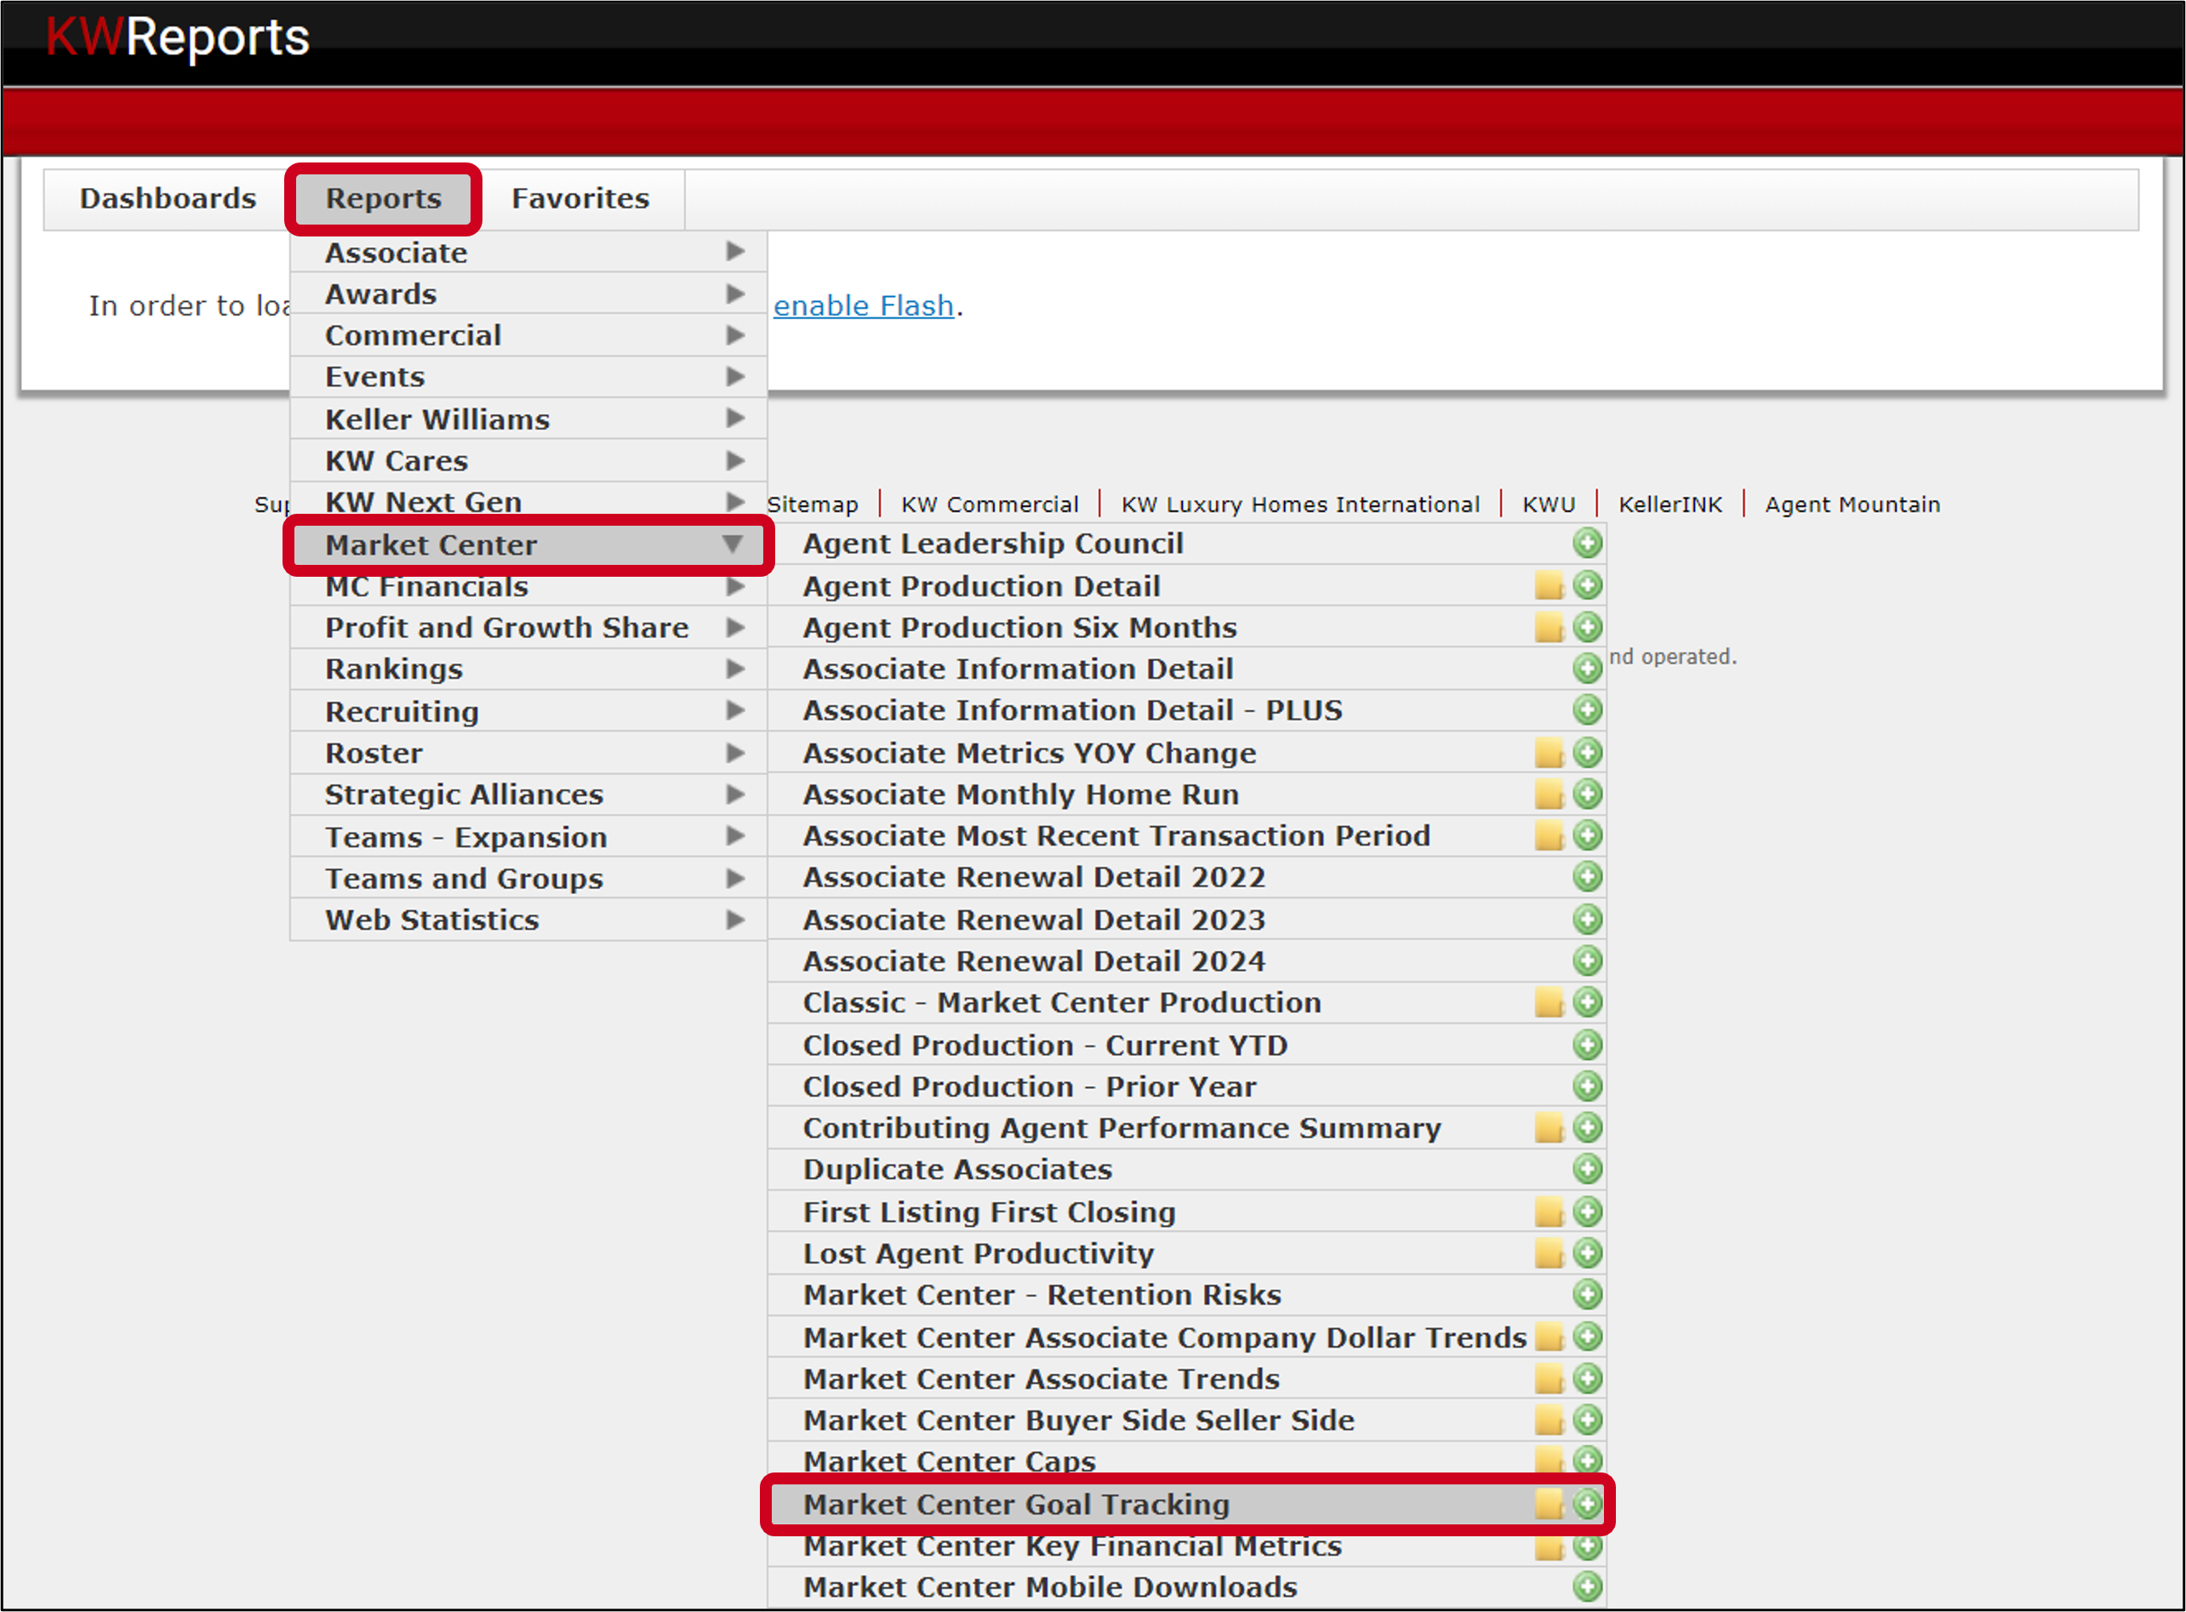This screenshot has width=2186, height=1612.
Task: Open Strategic Alliances reports menu
Action: [528, 795]
